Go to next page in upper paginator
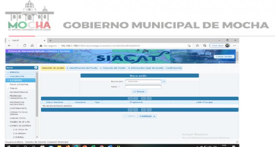This screenshot has width=275, height=147. click(x=143, y=98)
